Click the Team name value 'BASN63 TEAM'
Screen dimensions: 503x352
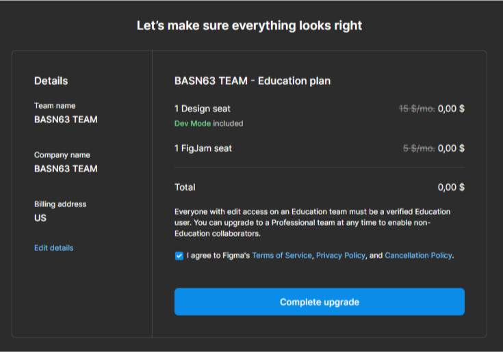[66, 120]
